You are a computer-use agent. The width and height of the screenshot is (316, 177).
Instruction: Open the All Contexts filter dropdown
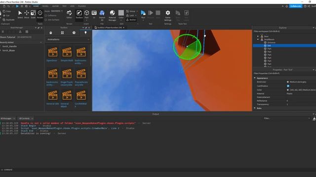[26, 118]
